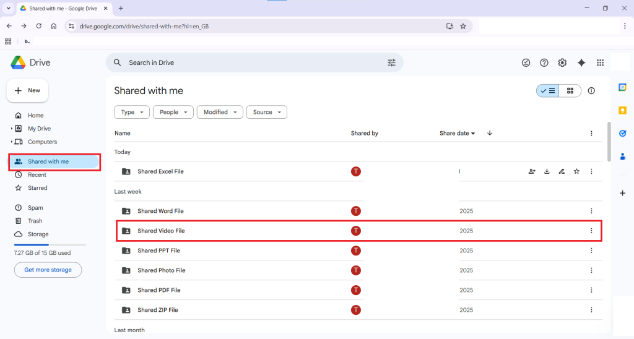
Task: Click the offline ready status icon
Action: pyautogui.click(x=526, y=62)
